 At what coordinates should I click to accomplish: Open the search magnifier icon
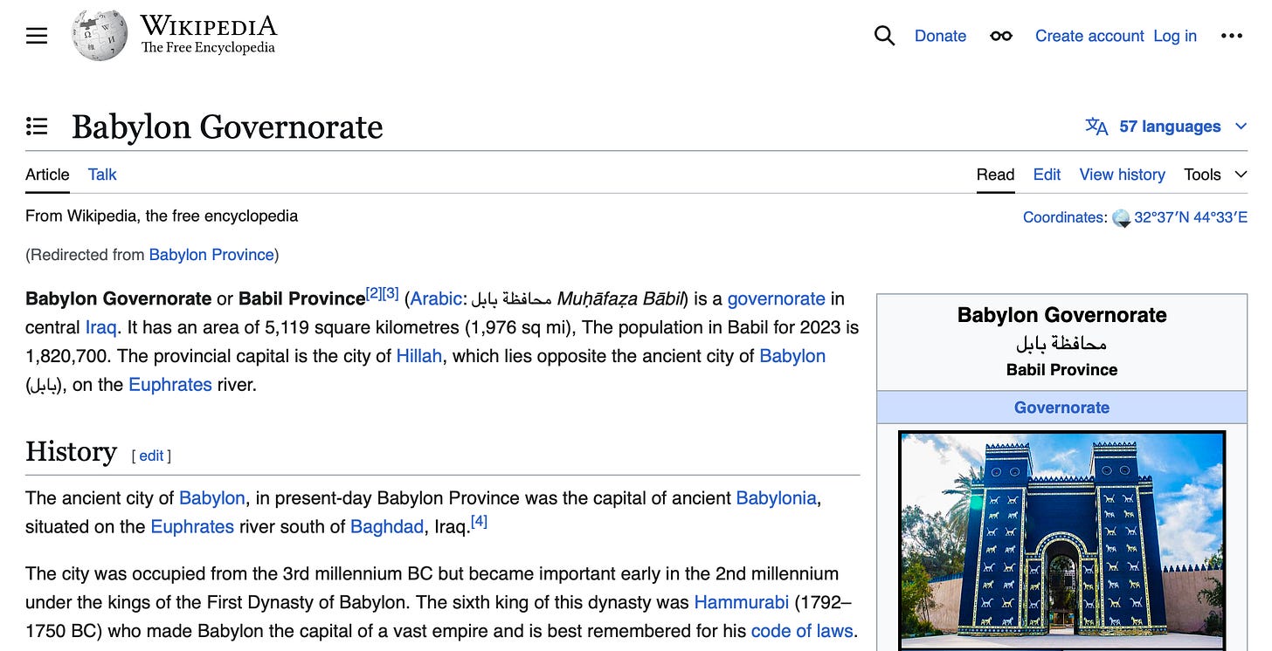pos(884,36)
